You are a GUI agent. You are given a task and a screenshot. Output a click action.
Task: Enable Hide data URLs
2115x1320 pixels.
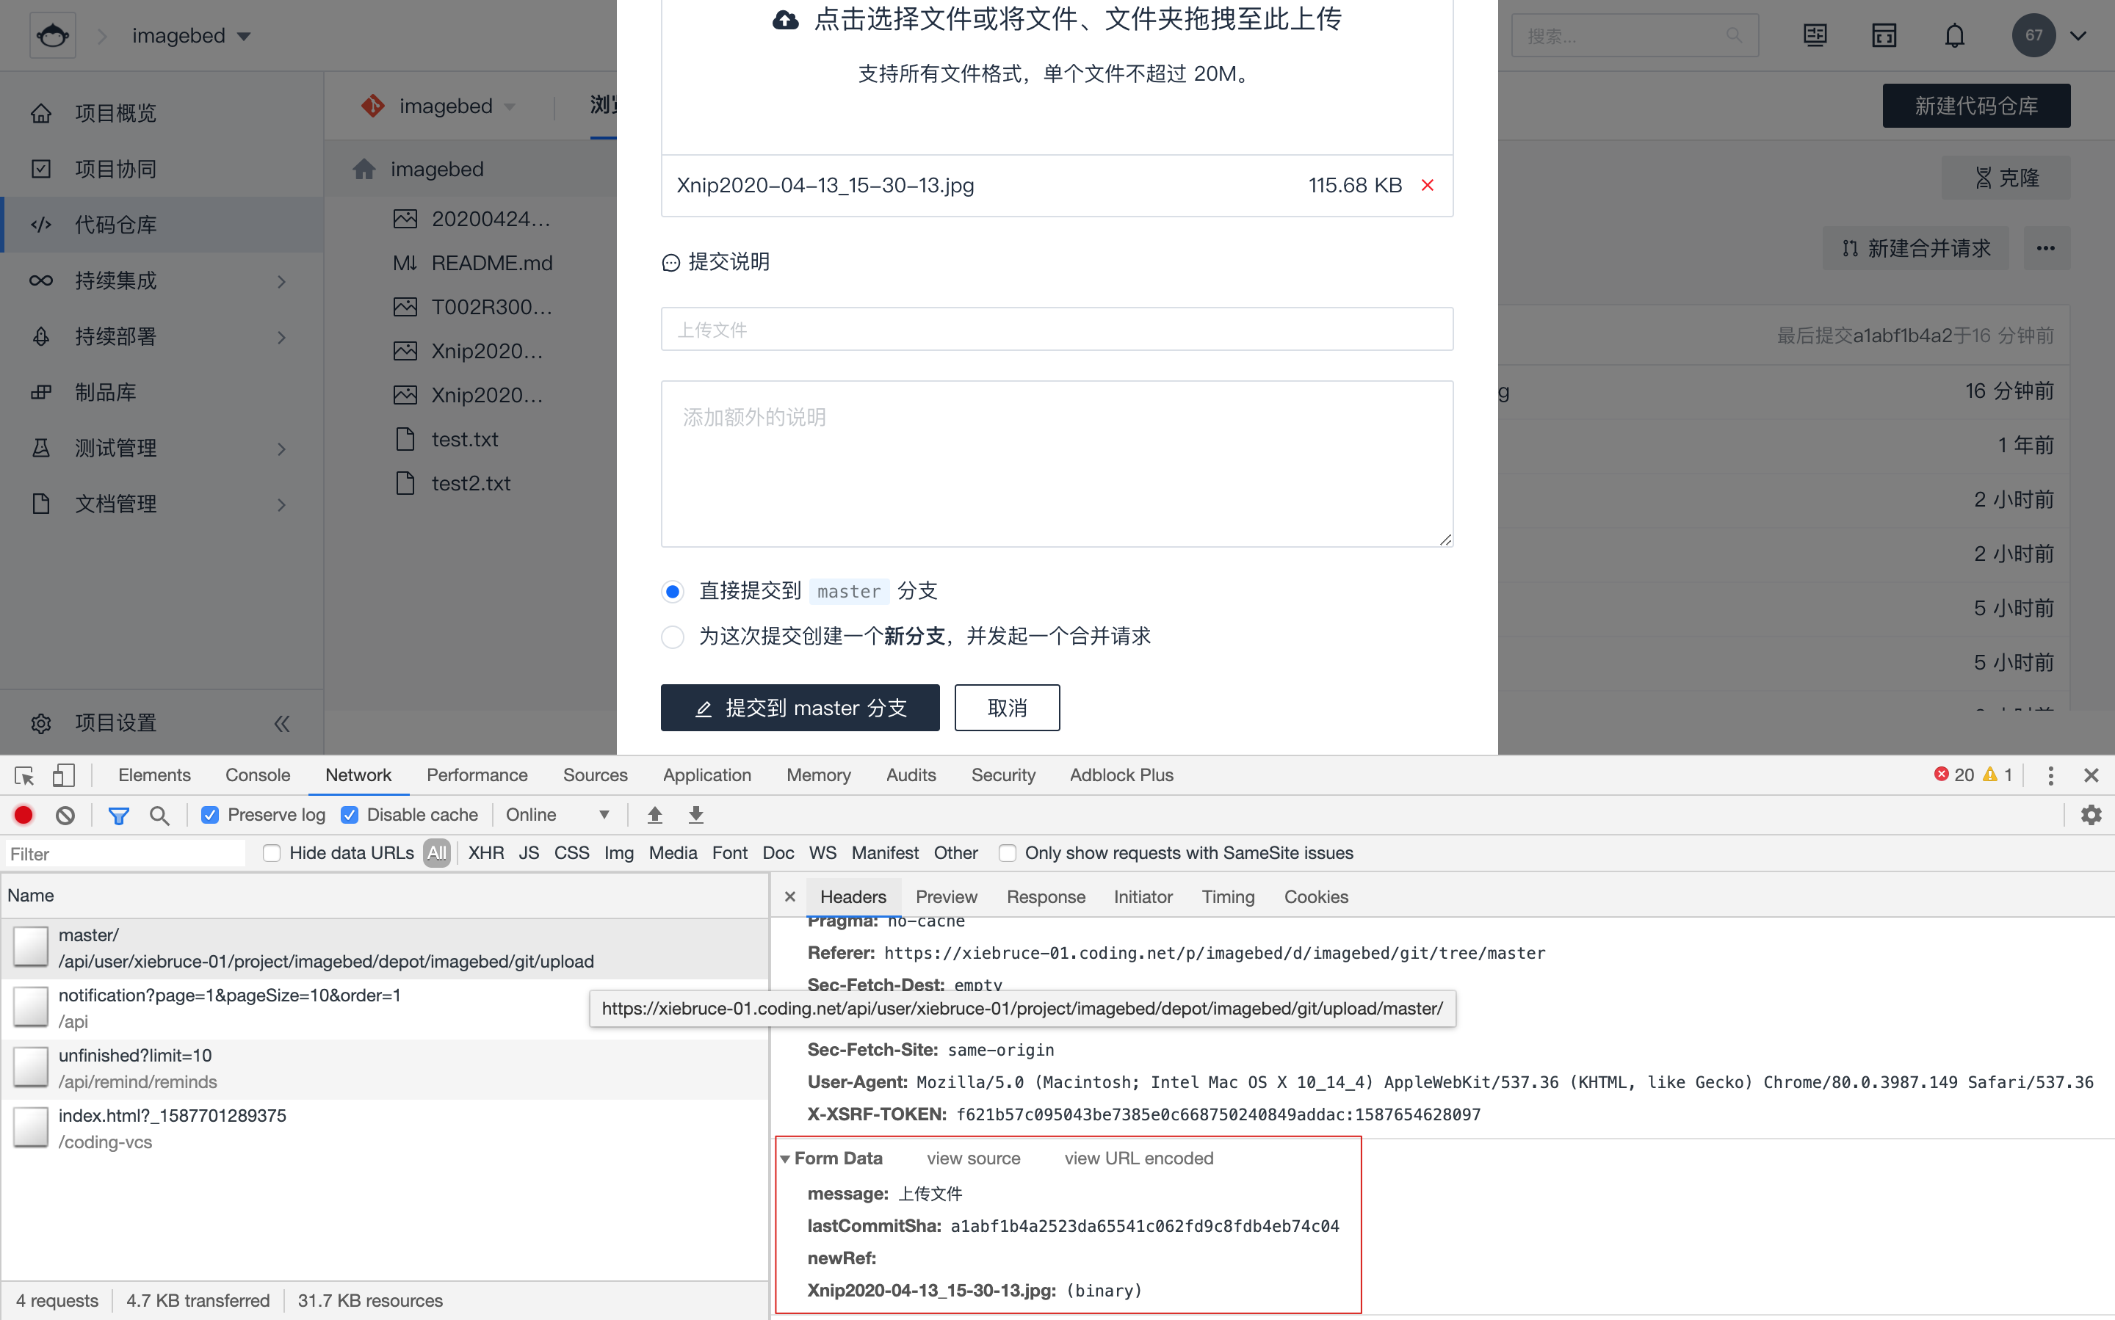point(272,853)
